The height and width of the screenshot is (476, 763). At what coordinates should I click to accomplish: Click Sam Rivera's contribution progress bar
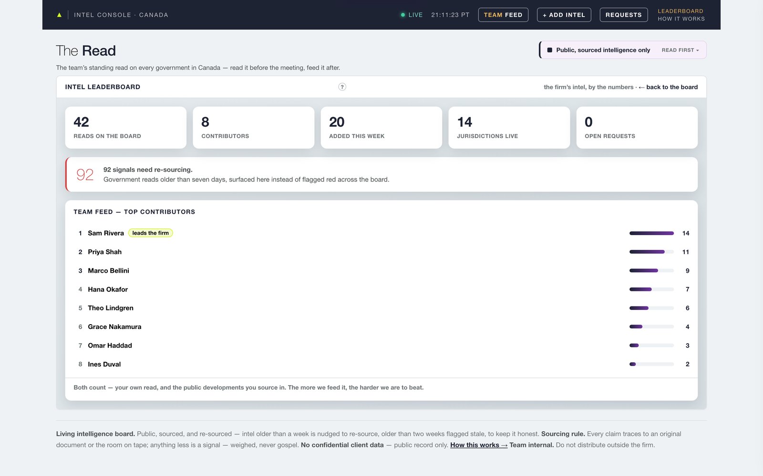(651, 233)
